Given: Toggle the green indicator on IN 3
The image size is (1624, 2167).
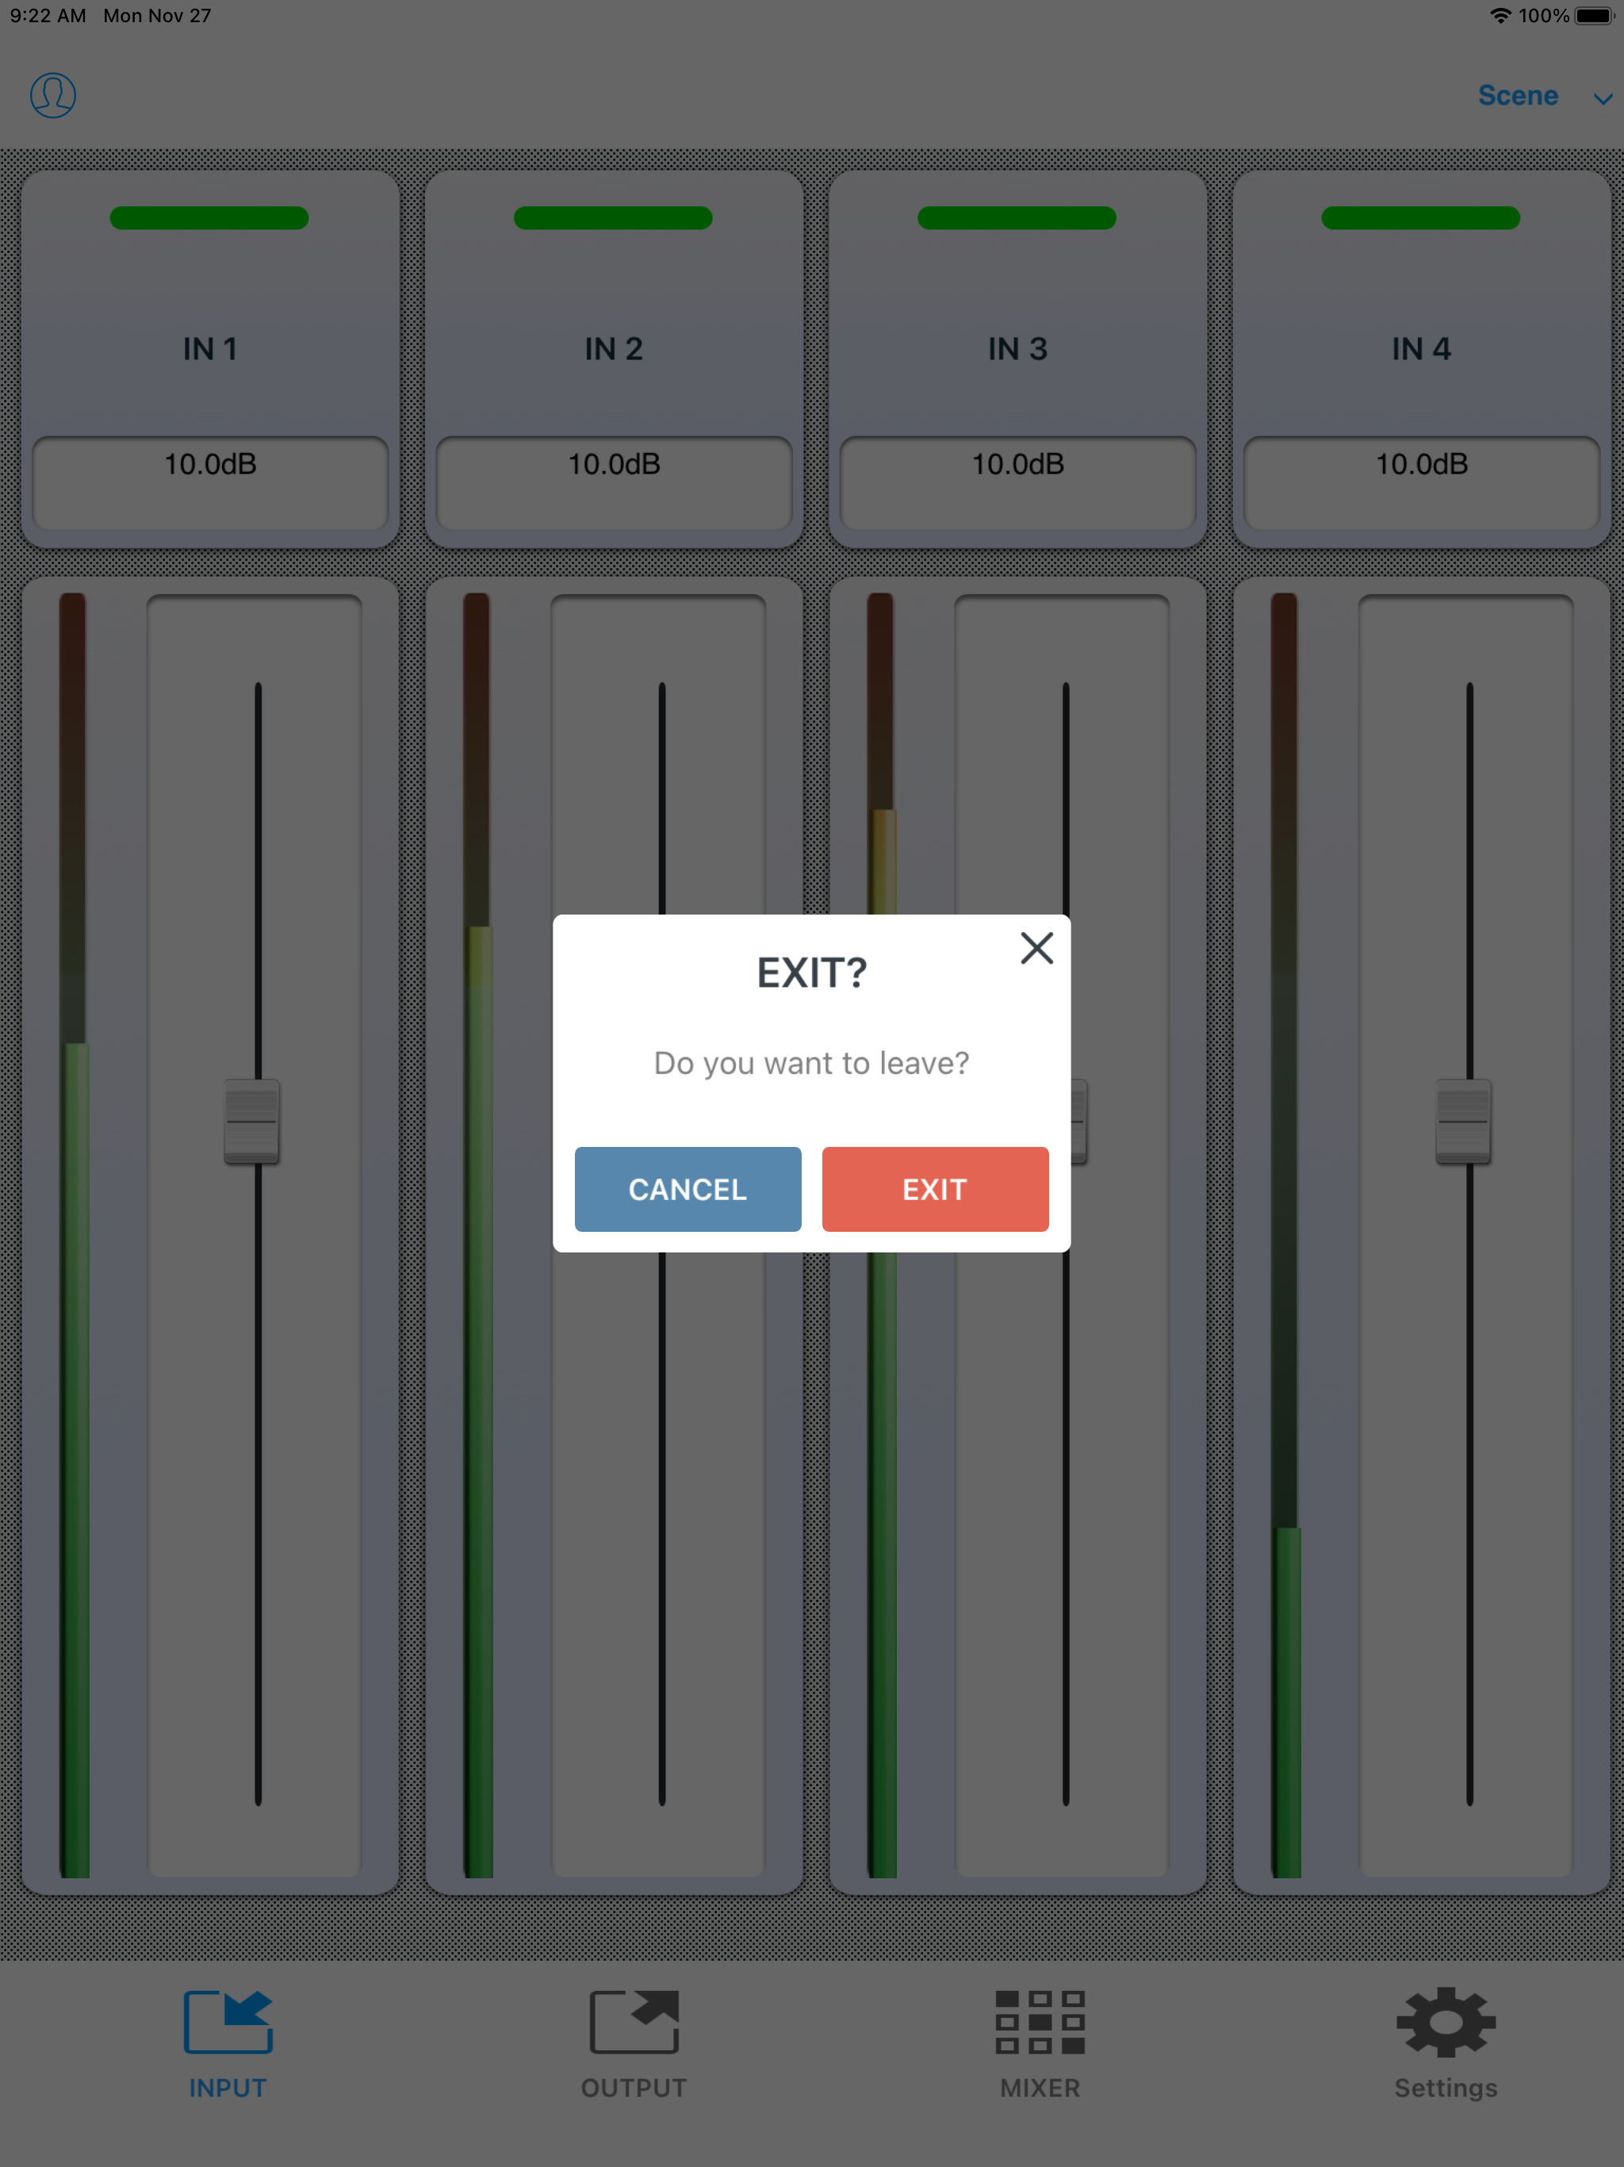Looking at the screenshot, I should click(x=1017, y=217).
